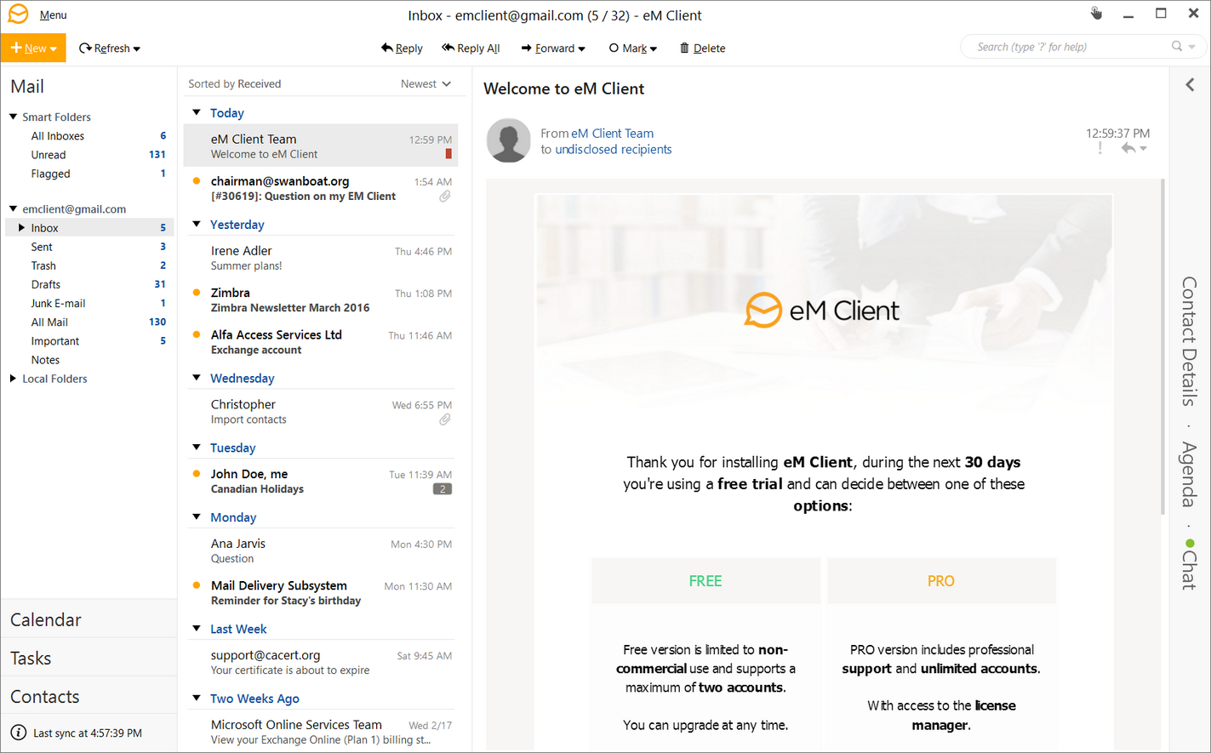Click the eM Client Team sender link
1211x753 pixels.
pos(613,133)
